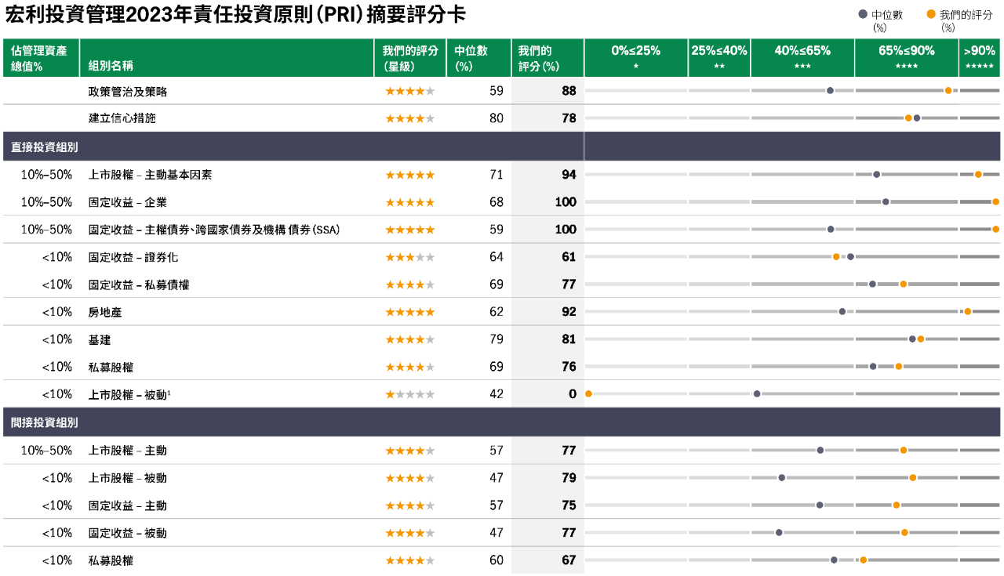Click the median value 60

click(497, 560)
